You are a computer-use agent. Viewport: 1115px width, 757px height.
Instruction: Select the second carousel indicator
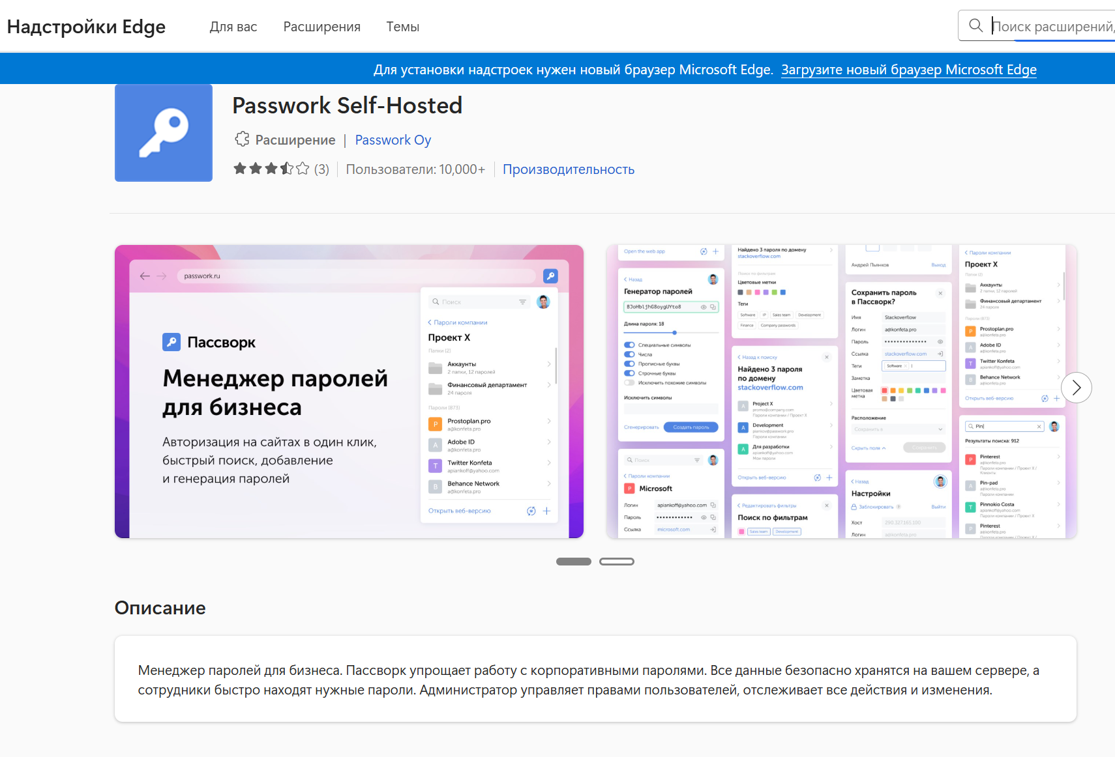(x=617, y=562)
